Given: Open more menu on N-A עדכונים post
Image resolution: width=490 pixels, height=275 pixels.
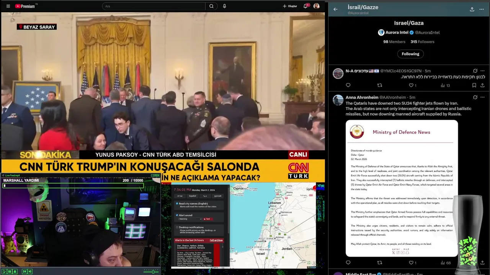Looking at the screenshot, I should pos(482,71).
